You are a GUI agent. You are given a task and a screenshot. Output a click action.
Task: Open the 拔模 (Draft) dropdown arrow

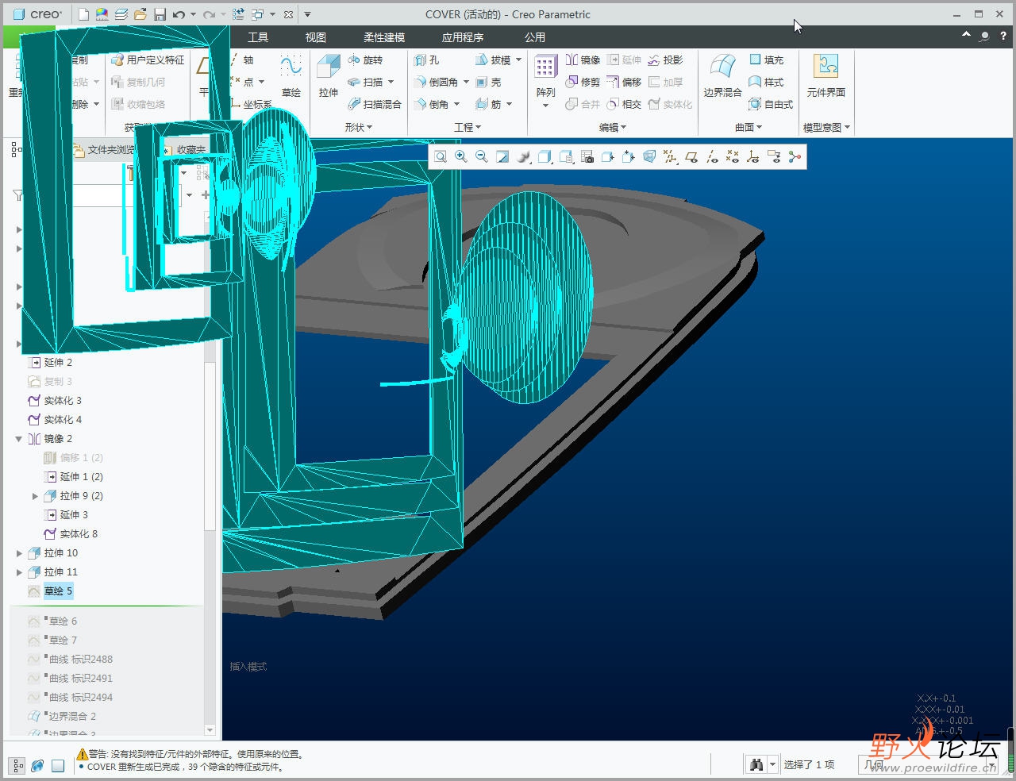[518, 60]
